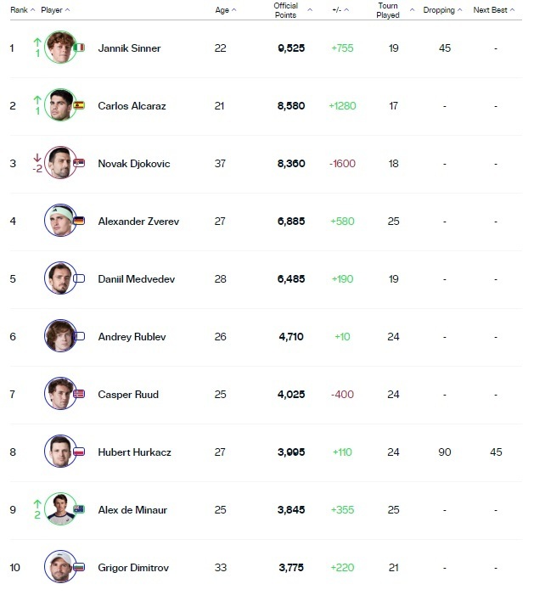
Task: Open Daniil Medvedev's player profile link
Action: click(x=136, y=279)
